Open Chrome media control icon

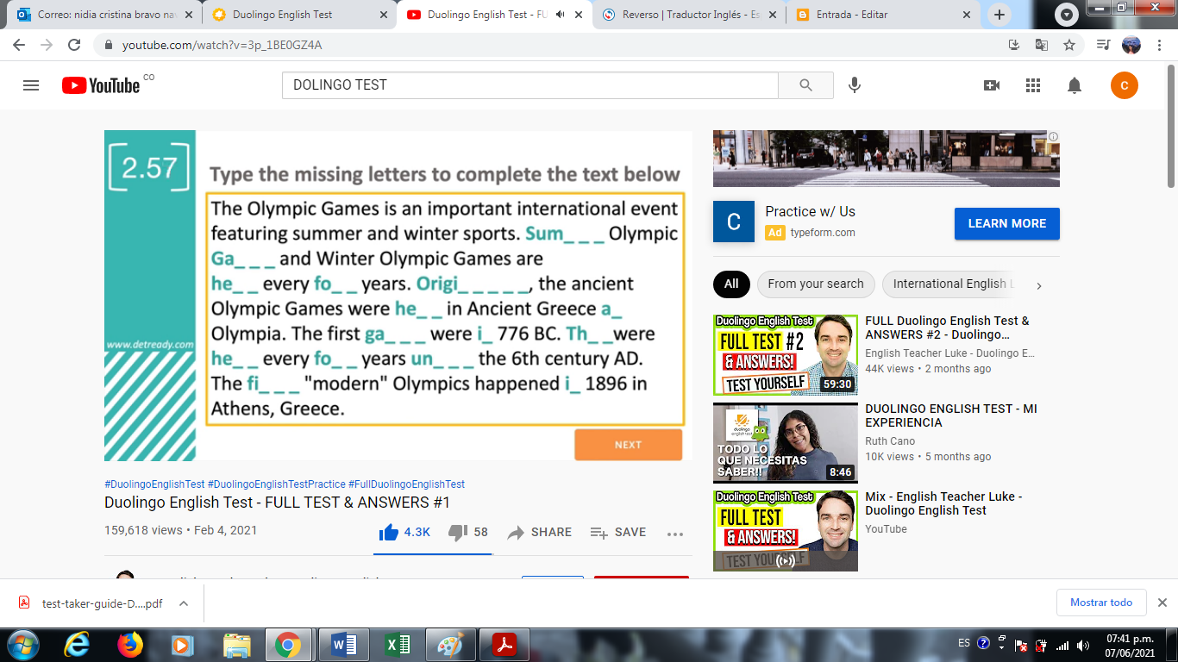pyautogui.click(x=1103, y=45)
